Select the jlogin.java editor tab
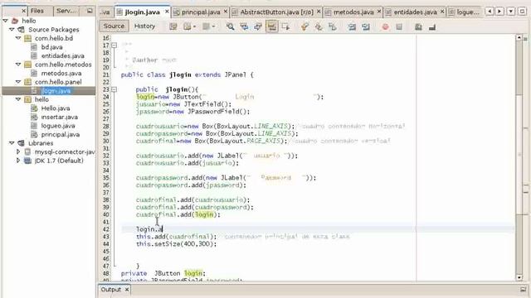 tap(142, 12)
